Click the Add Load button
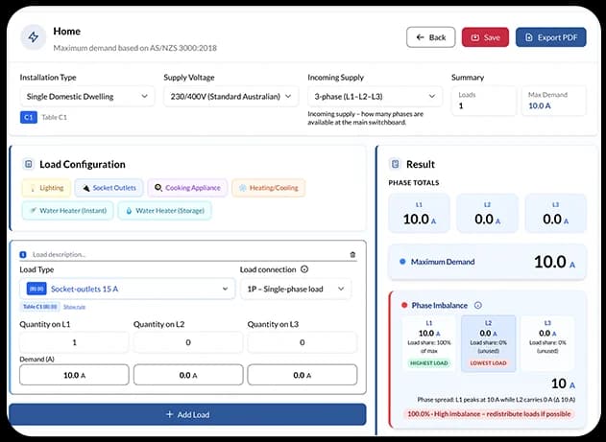606x442 pixels. click(x=187, y=414)
